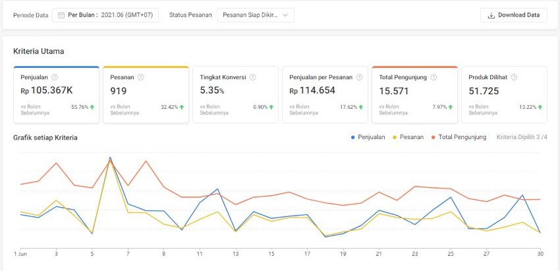Click the Penjualan legend label
Image resolution: width=560 pixels, height=271 pixels.
coord(372,137)
